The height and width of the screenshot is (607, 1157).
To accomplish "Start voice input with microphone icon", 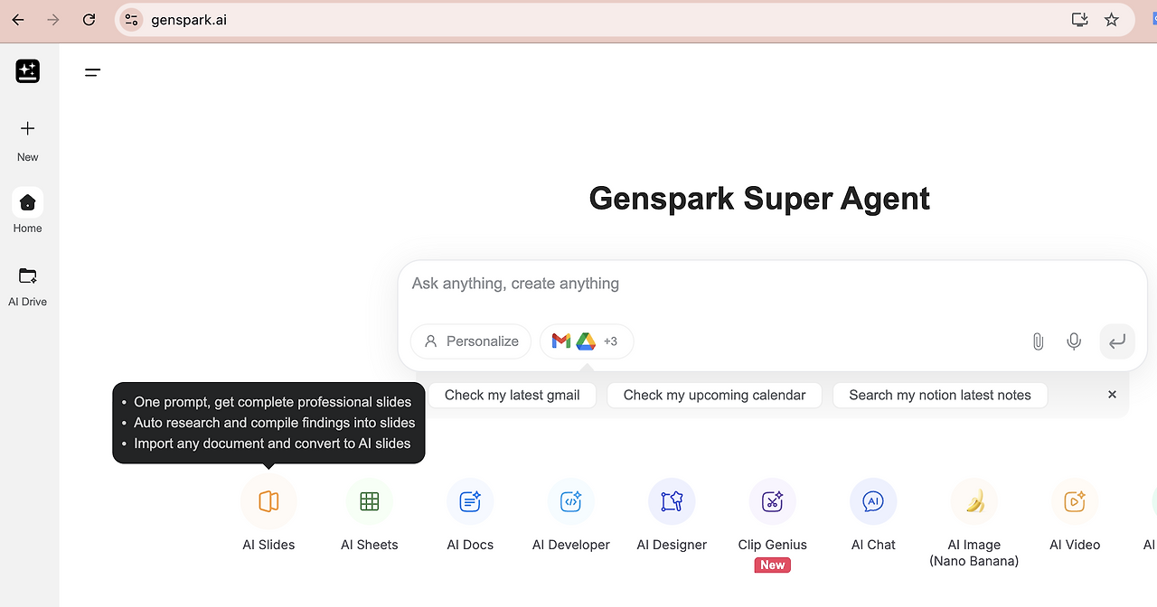I will pyautogui.click(x=1074, y=341).
